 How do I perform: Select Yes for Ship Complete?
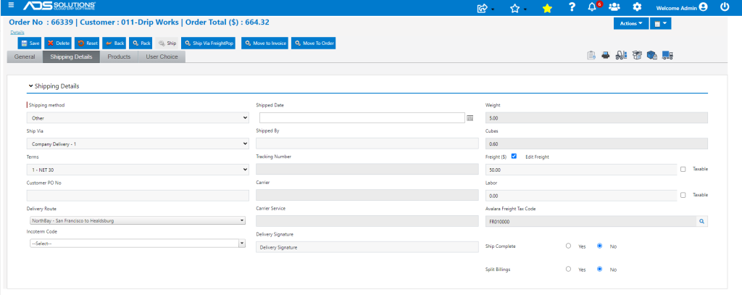pos(568,246)
